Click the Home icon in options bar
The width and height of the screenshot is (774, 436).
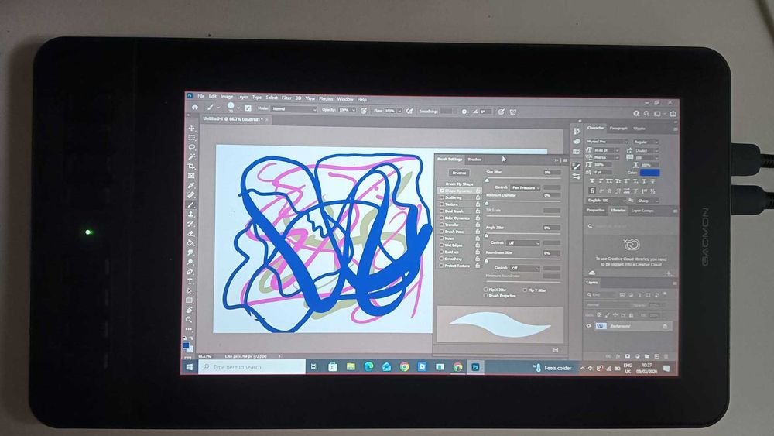click(x=195, y=107)
